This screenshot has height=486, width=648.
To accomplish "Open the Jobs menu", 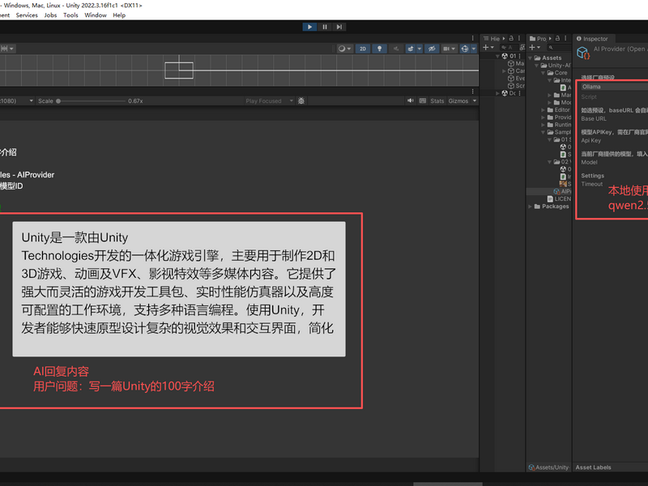I will click(50, 15).
